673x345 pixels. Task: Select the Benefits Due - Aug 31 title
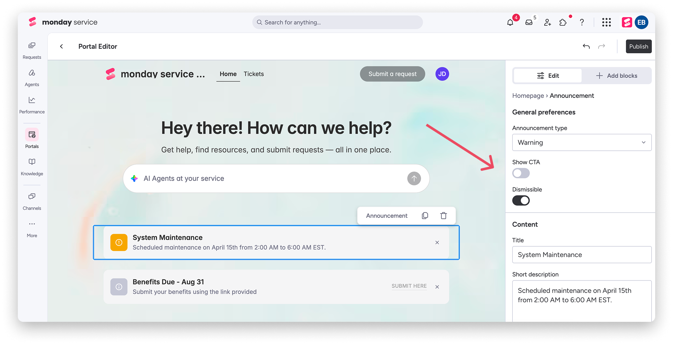168,282
